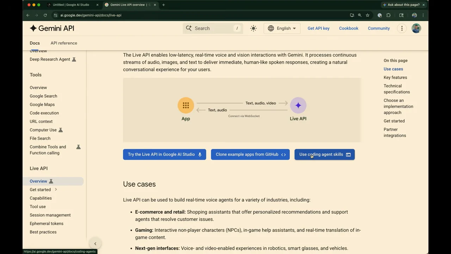Open the site's vertical dots menu

[x=402, y=28]
